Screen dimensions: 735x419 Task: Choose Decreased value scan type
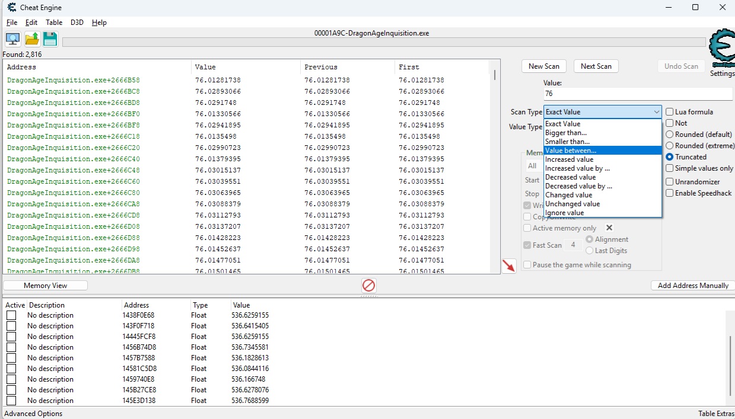coord(603,177)
